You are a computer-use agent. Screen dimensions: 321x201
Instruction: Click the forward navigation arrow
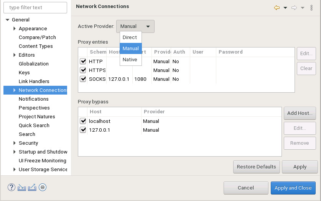(294, 8)
